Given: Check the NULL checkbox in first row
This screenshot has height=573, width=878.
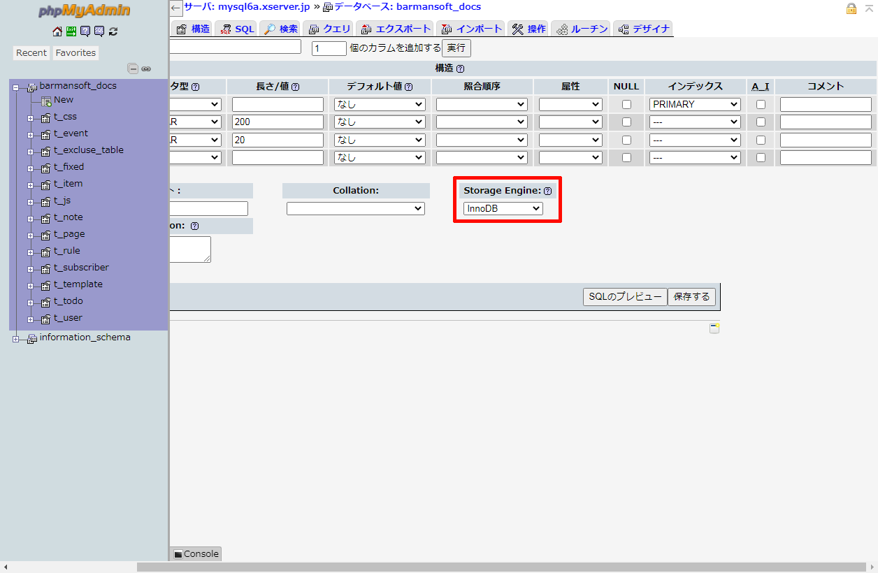Looking at the screenshot, I should pyautogui.click(x=626, y=104).
